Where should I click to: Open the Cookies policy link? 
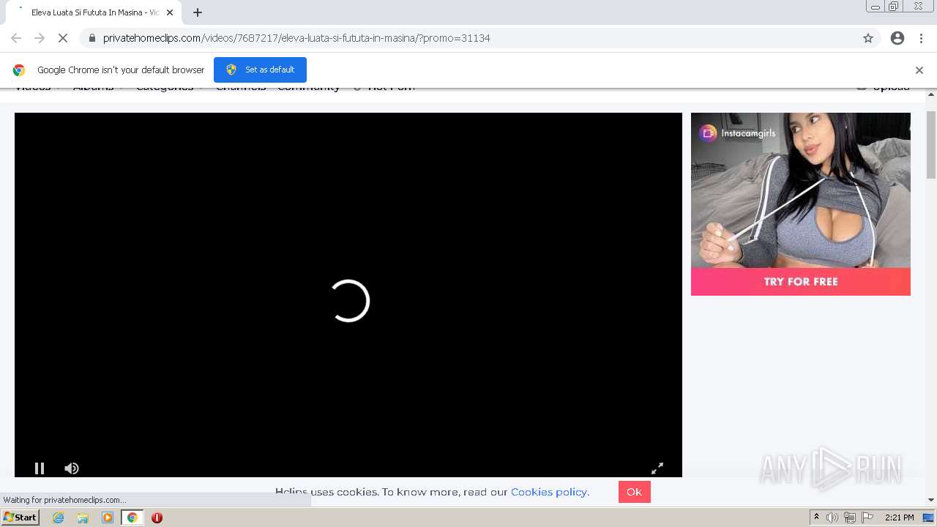click(x=550, y=492)
